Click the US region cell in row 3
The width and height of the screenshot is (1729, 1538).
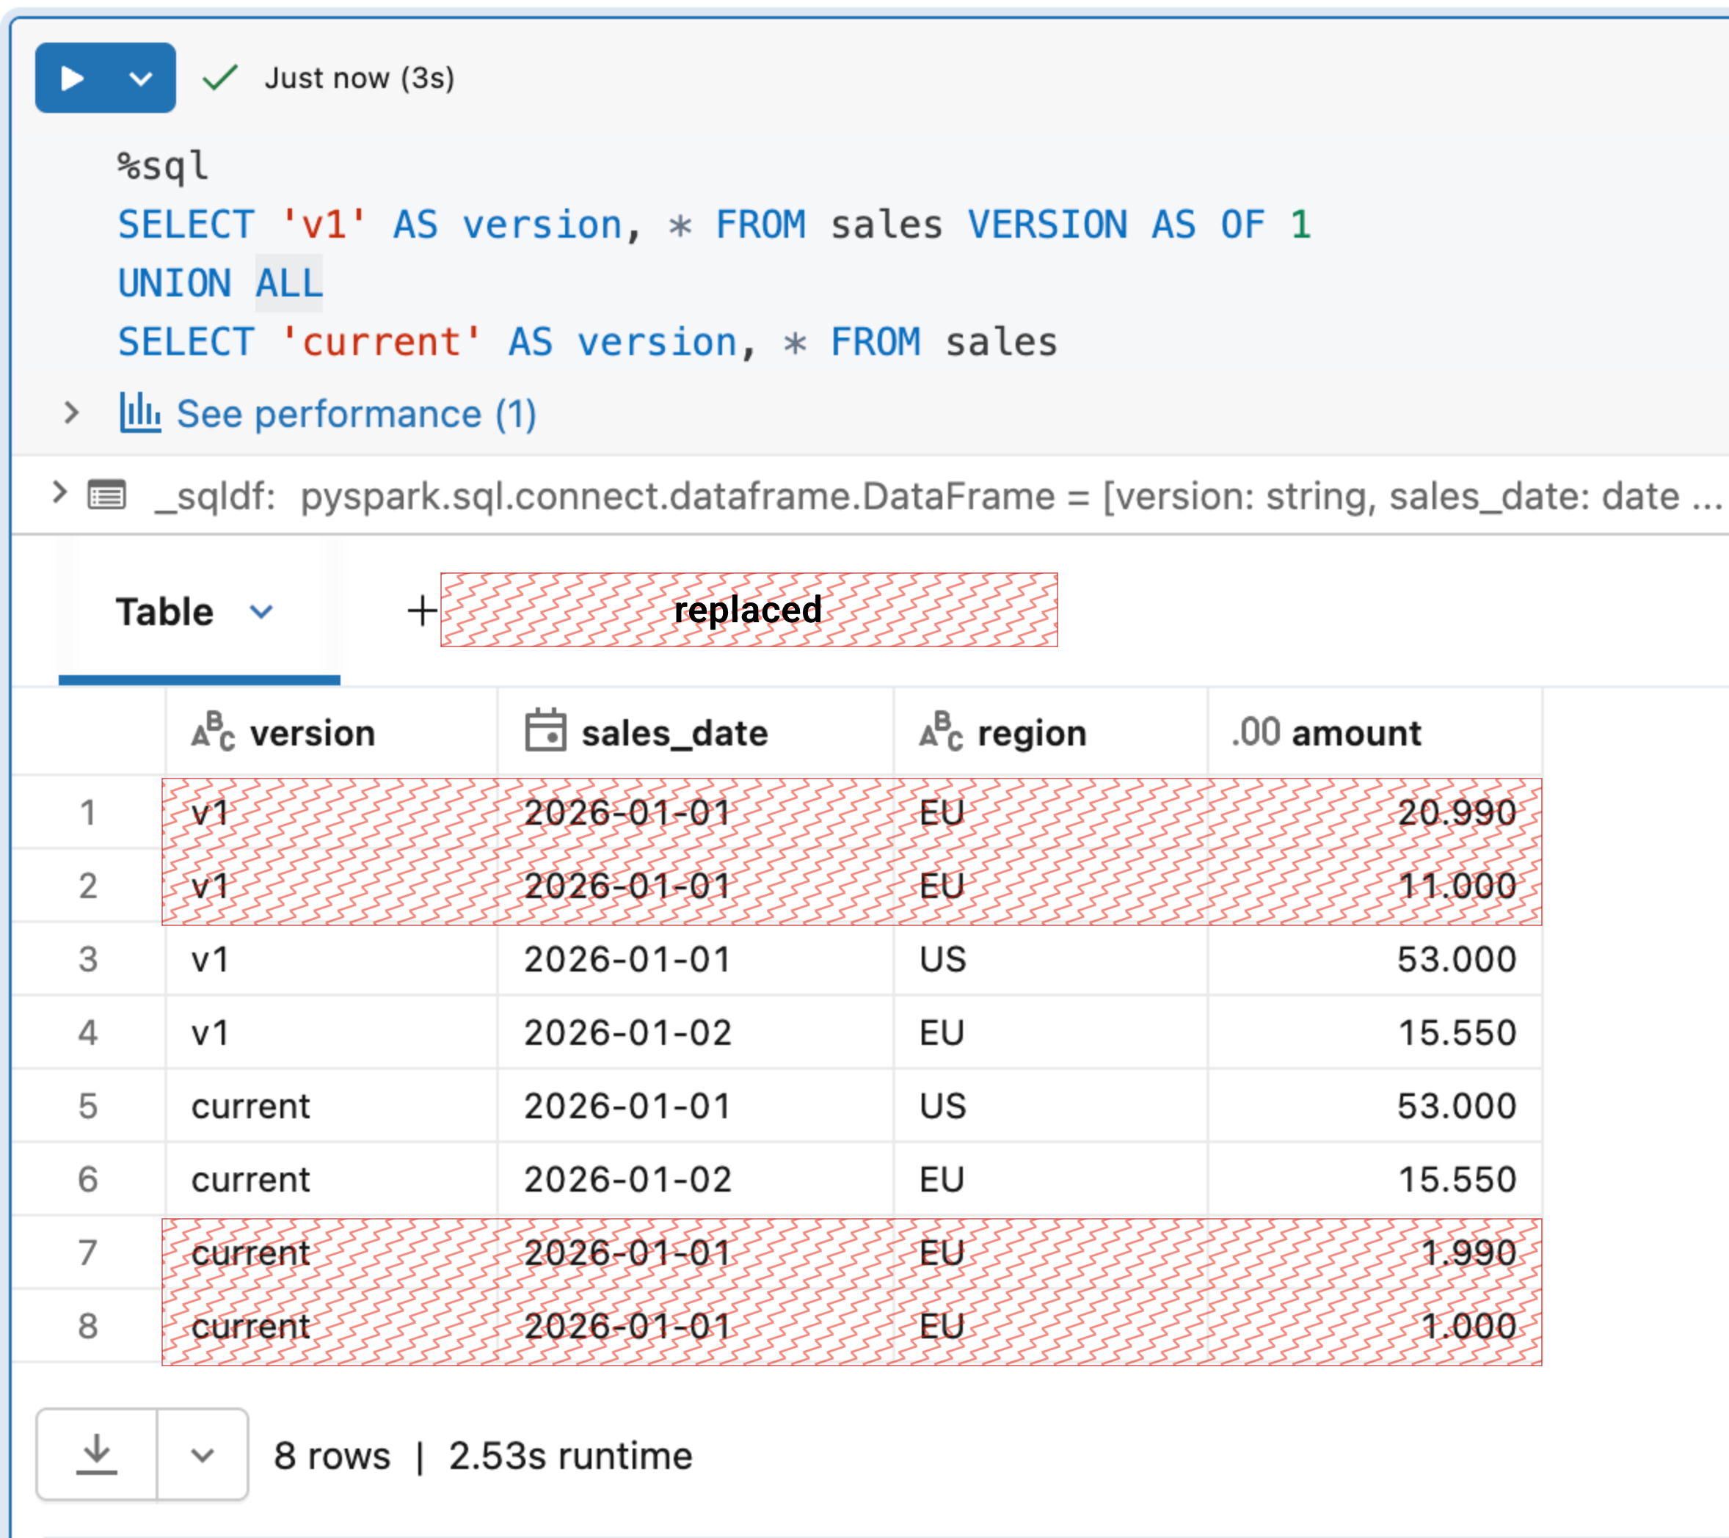click(942, 959)
